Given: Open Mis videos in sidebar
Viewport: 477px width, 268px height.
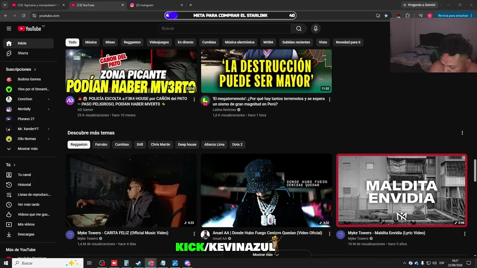Looking at the screenshot, I should (x=28, y=224).
